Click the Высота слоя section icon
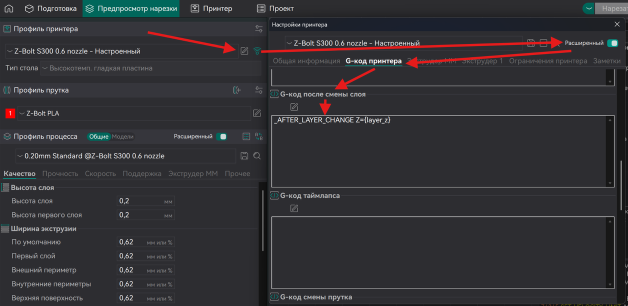 (5, 187)
